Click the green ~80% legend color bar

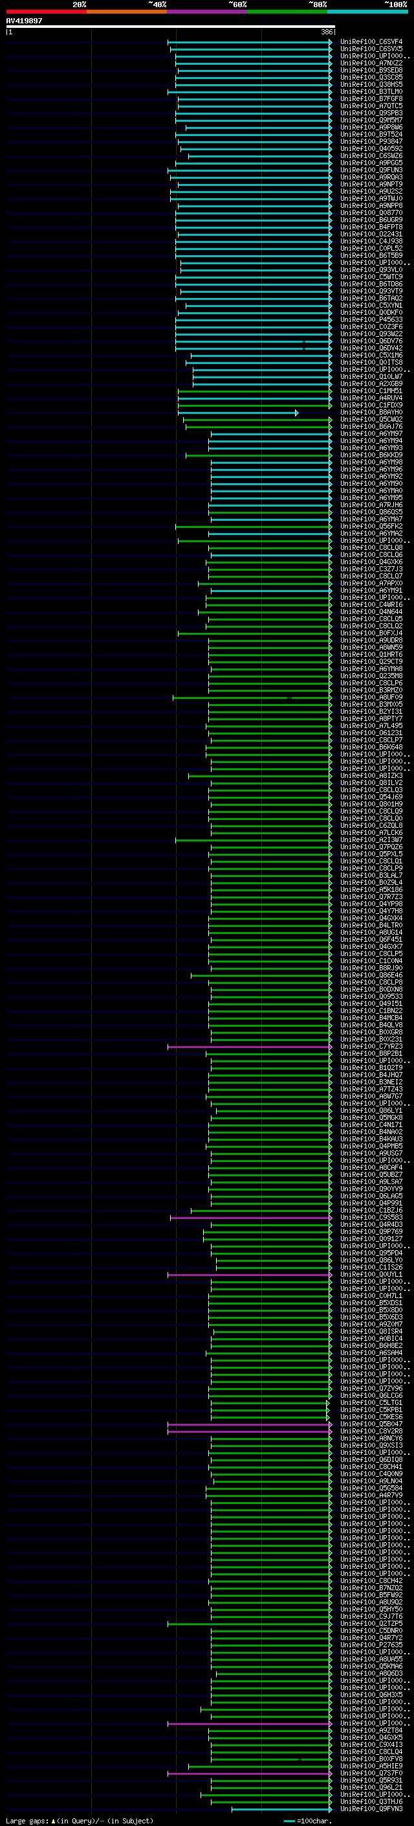point(287,12)
